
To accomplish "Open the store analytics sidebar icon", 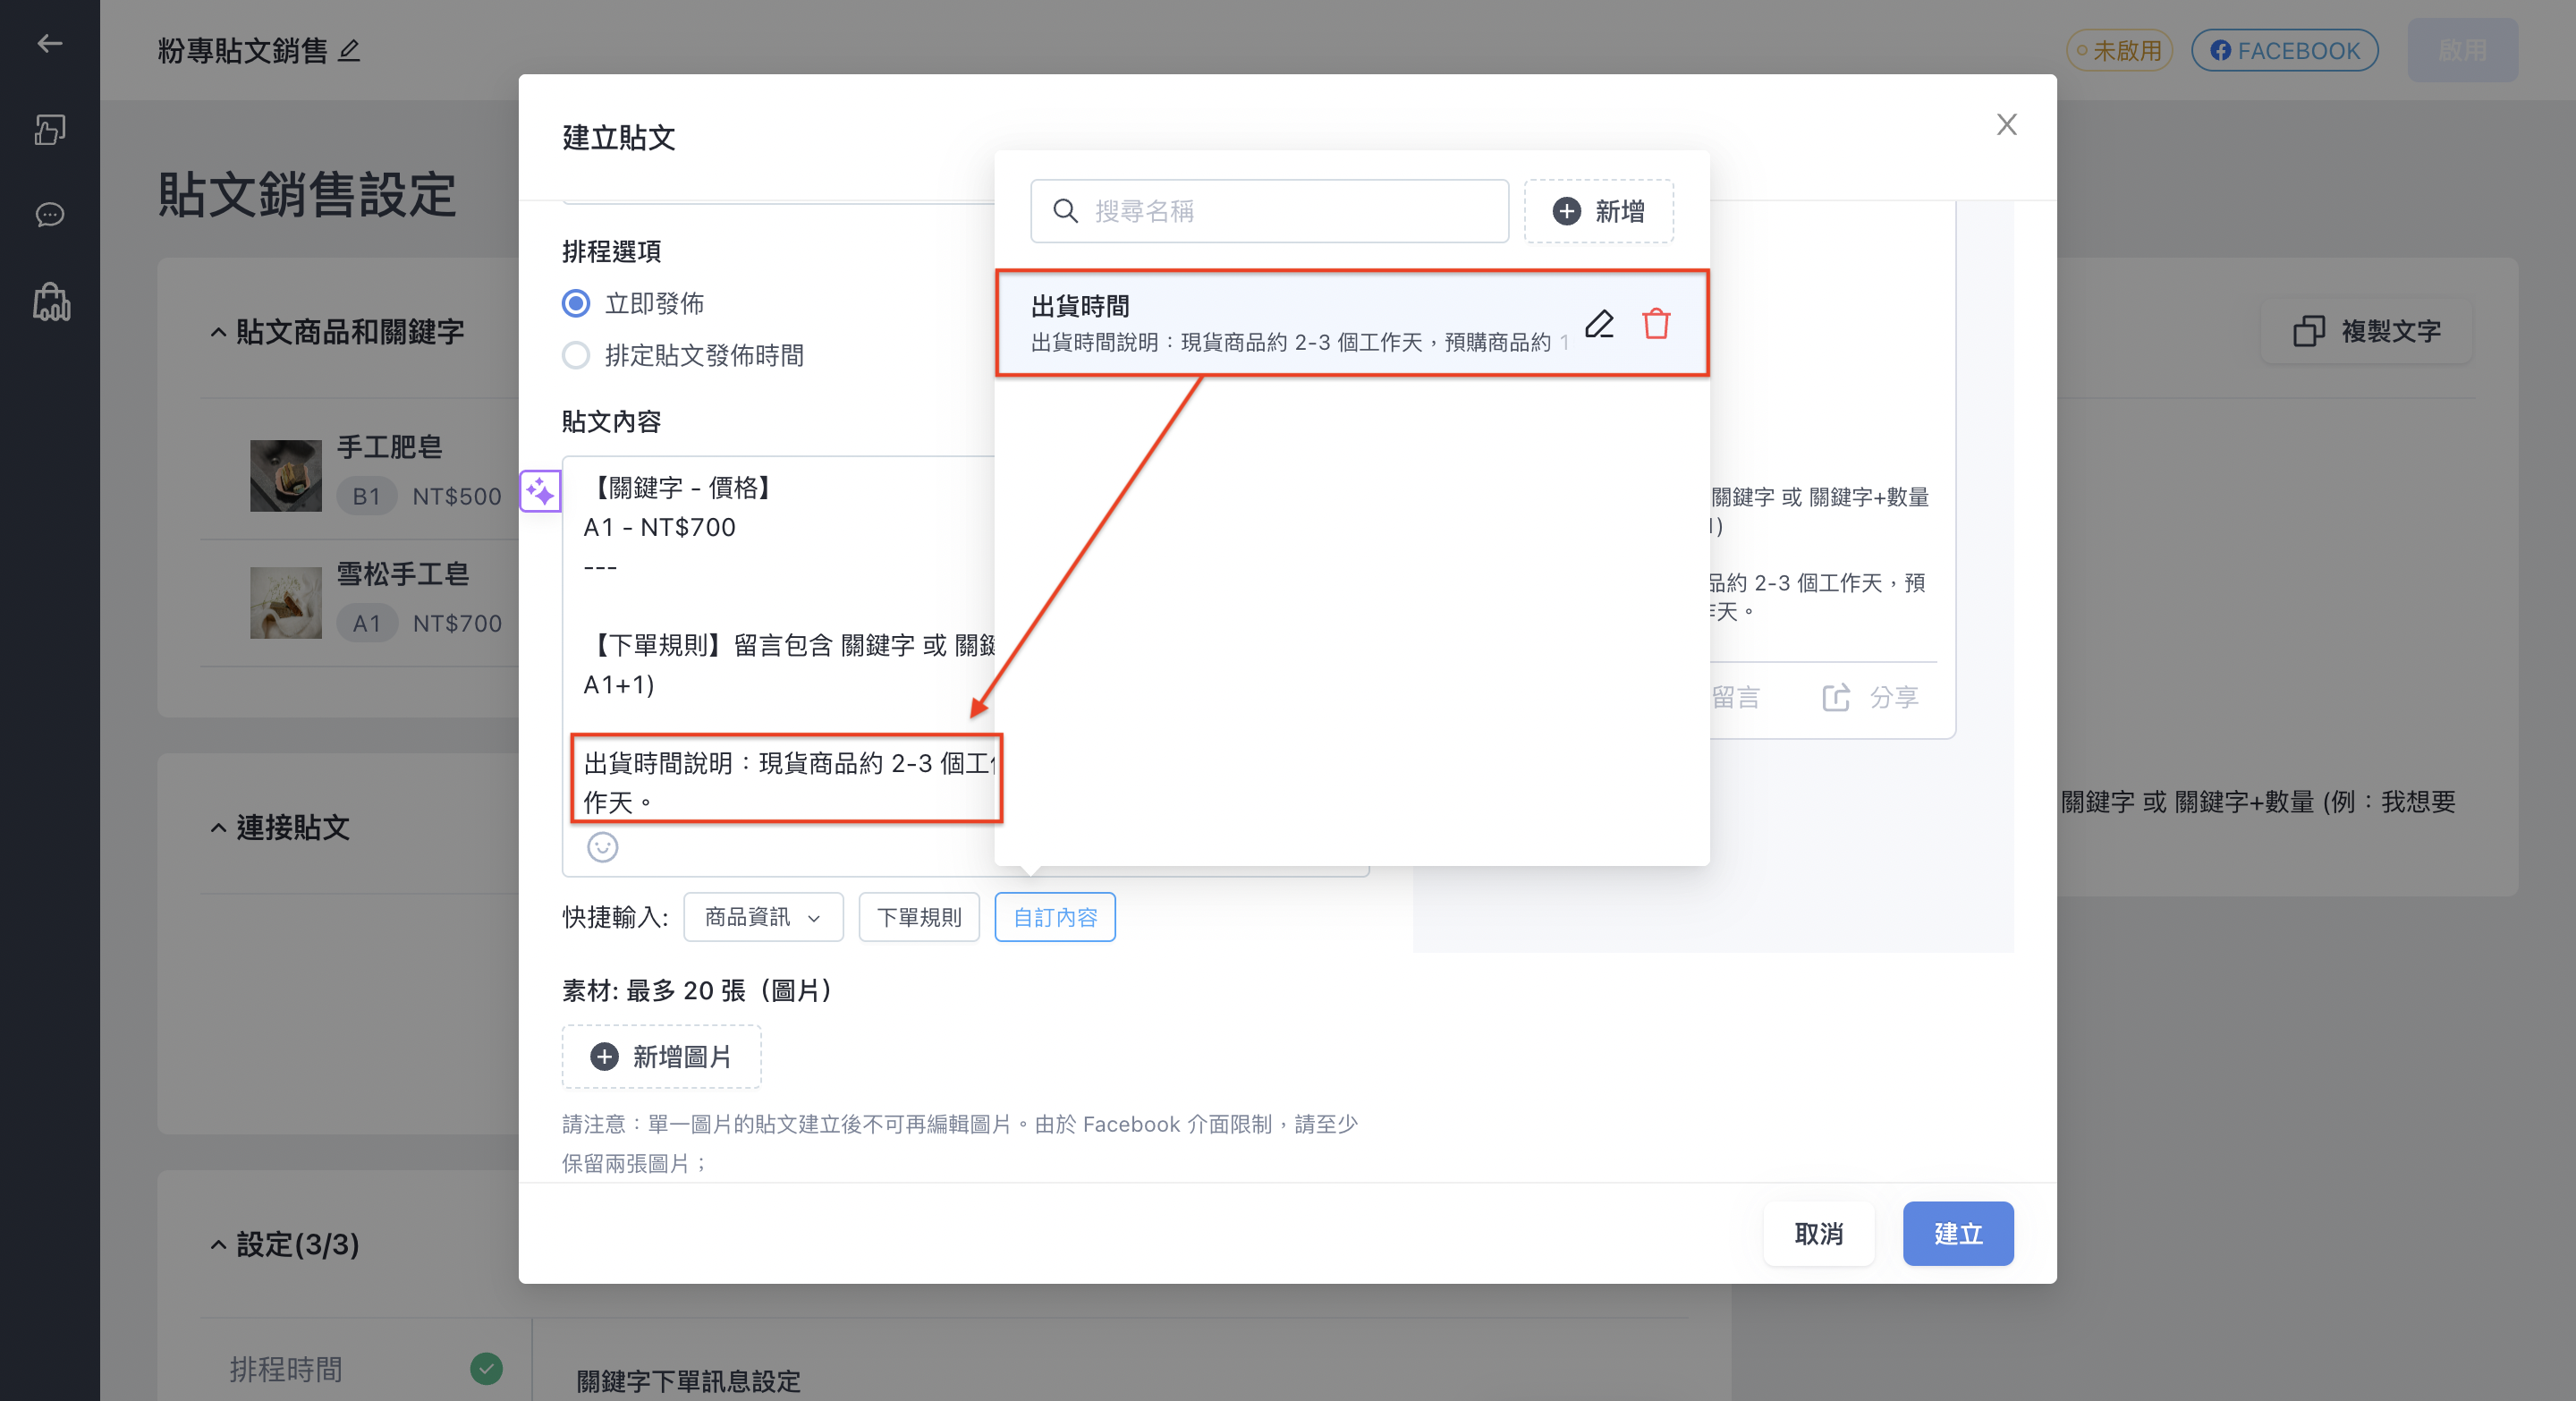I will click(x=51, y=301).
